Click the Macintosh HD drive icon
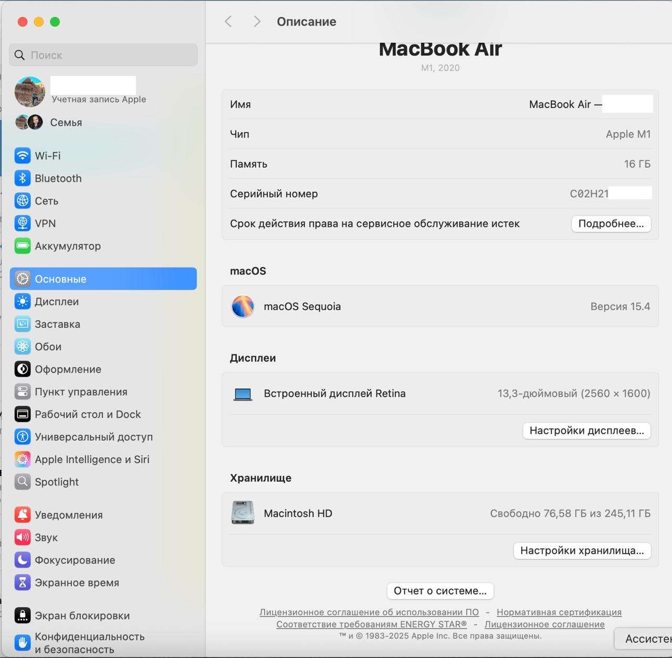 pyautogui.click(x=243, y=513)
